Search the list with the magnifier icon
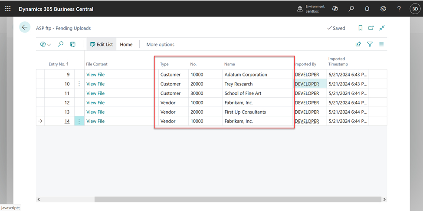 coord(61,44)
